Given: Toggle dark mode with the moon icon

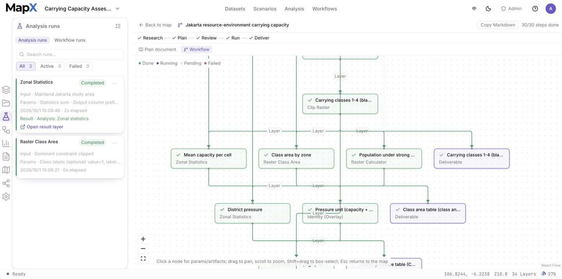Looking at the screenshot, I should point(488,9).
